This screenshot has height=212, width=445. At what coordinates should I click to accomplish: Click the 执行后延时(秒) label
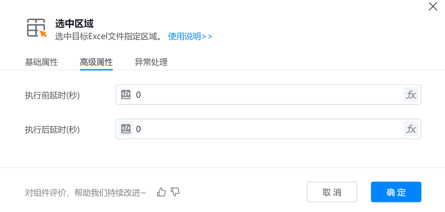52,129
